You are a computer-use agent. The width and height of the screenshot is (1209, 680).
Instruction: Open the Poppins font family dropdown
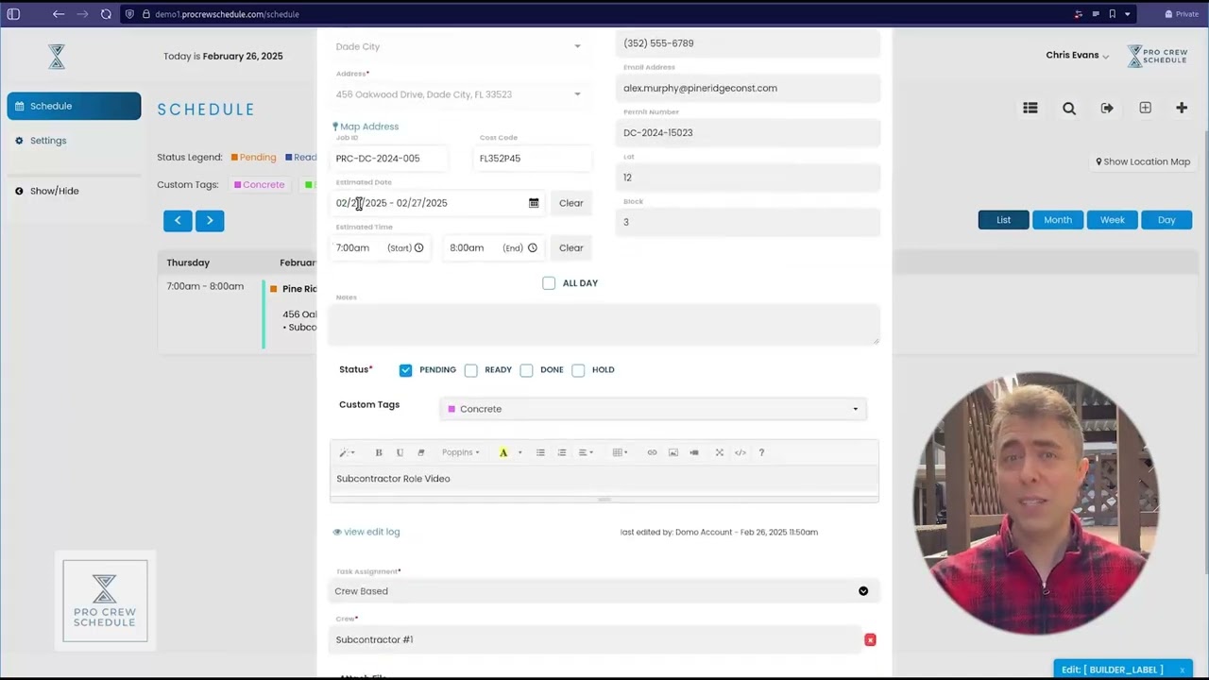pos(460,452)
